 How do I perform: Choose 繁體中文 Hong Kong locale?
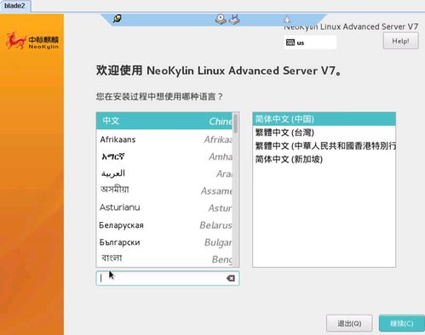pyautogui.click(x=324, y=145)
